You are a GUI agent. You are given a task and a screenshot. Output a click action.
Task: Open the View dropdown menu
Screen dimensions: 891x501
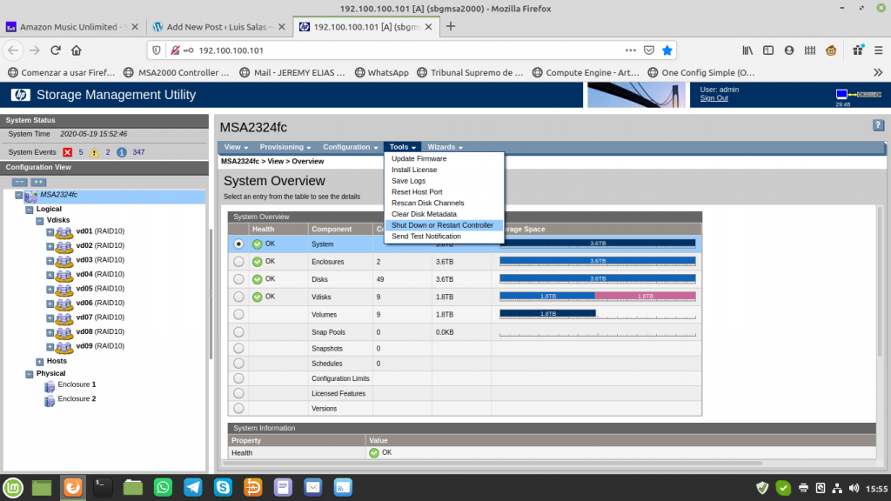(236, 147)
